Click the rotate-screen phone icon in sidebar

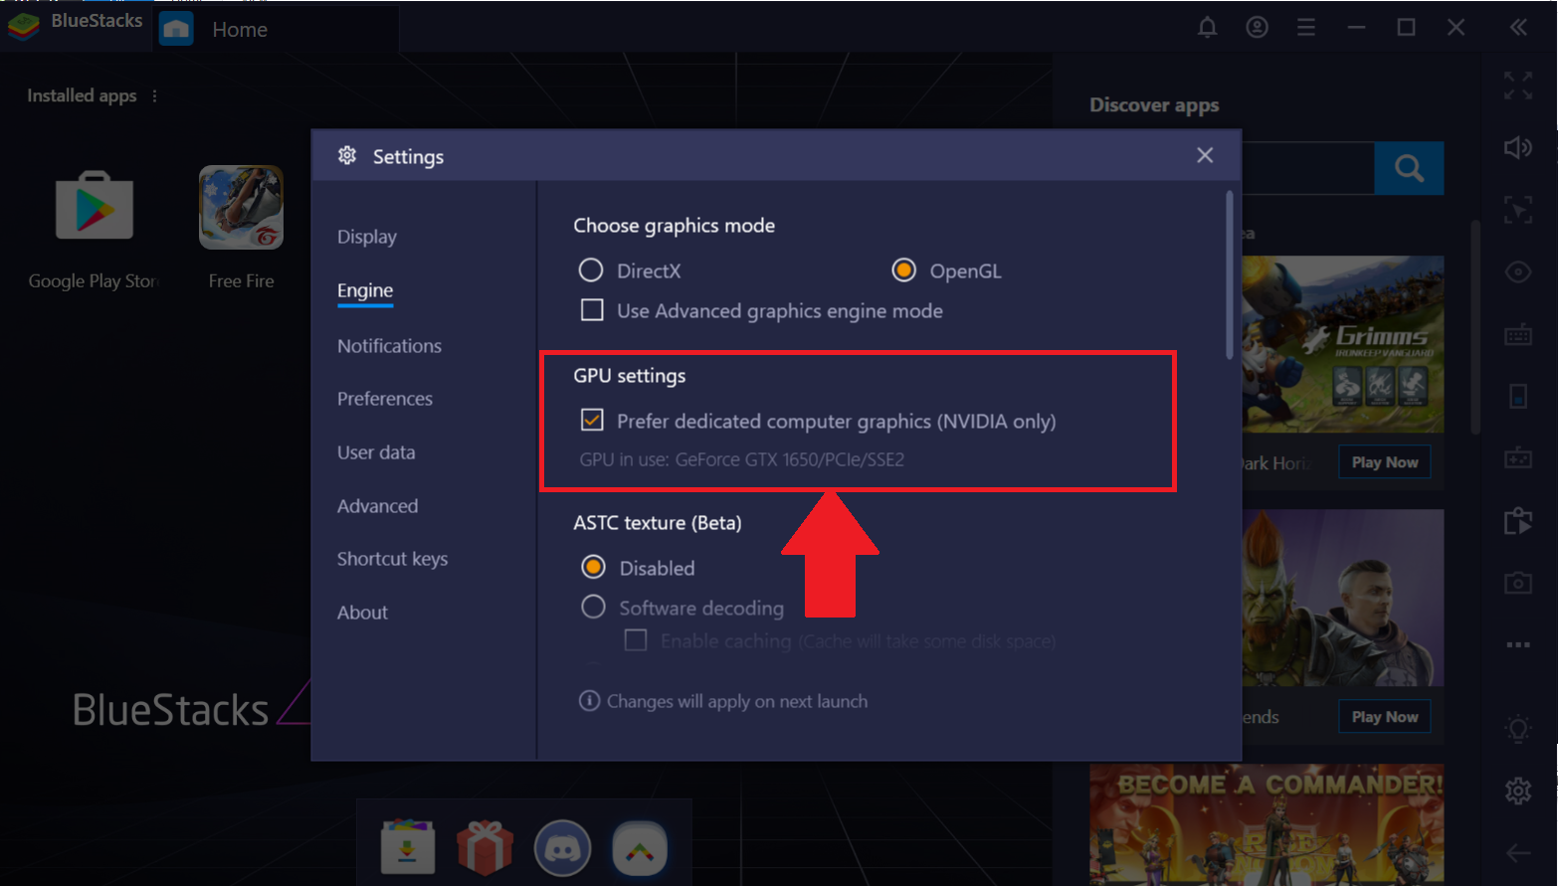(x=1518, y=396)
